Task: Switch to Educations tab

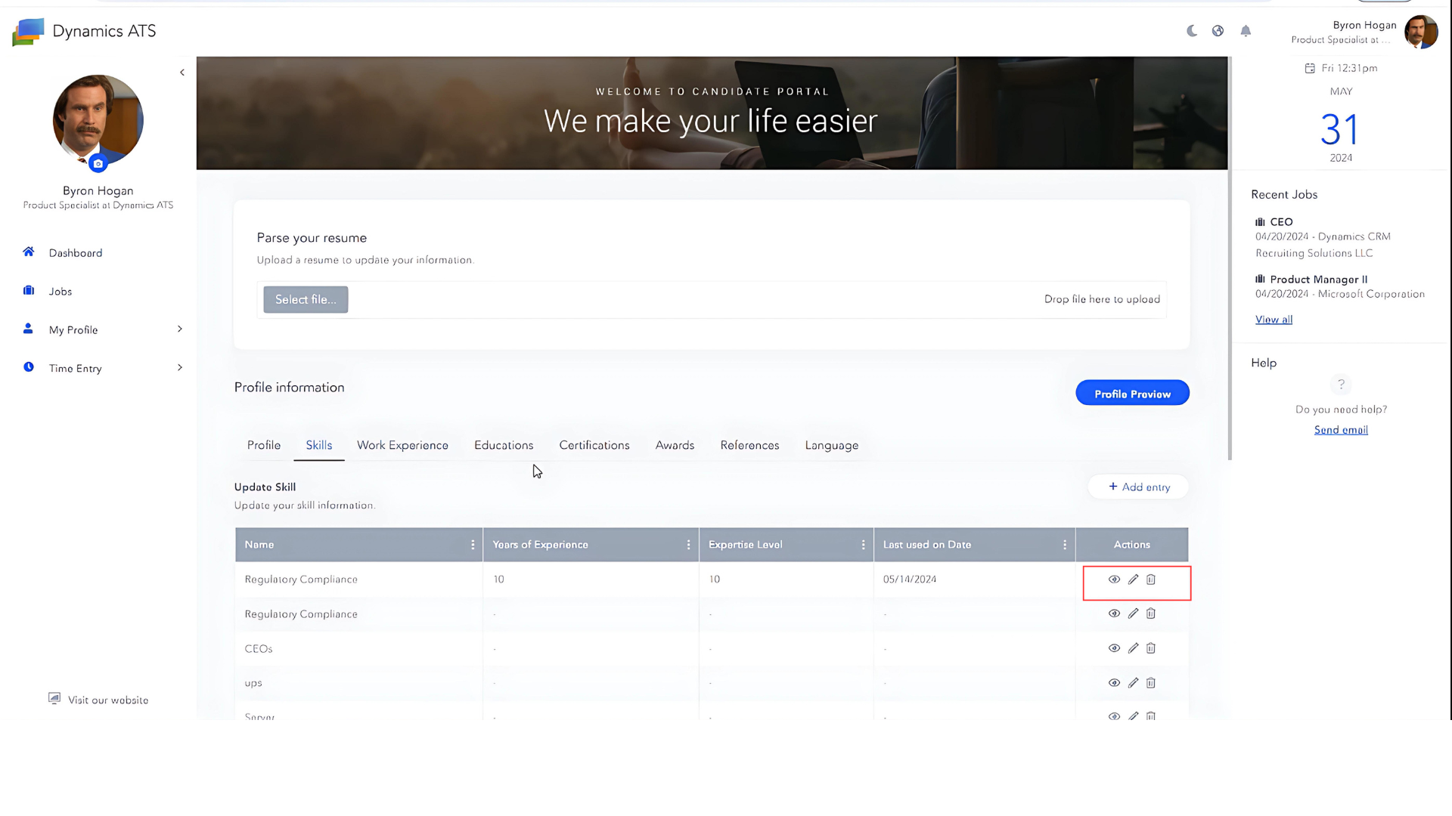Action: [x=504, y=445]
